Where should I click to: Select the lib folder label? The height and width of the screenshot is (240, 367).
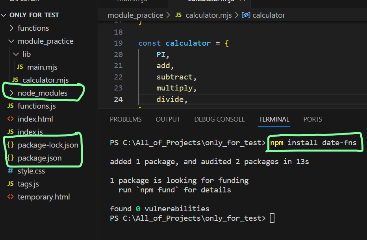(x=27, y=54)
